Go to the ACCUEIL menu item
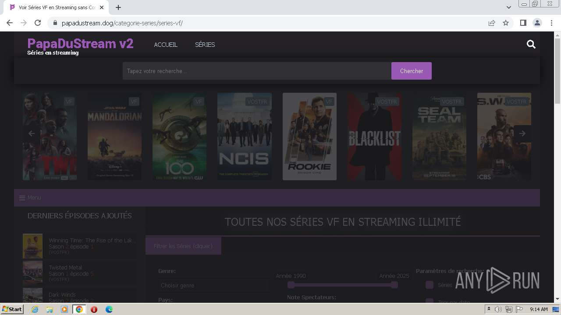Screen dimensions: 561x315 166,45
